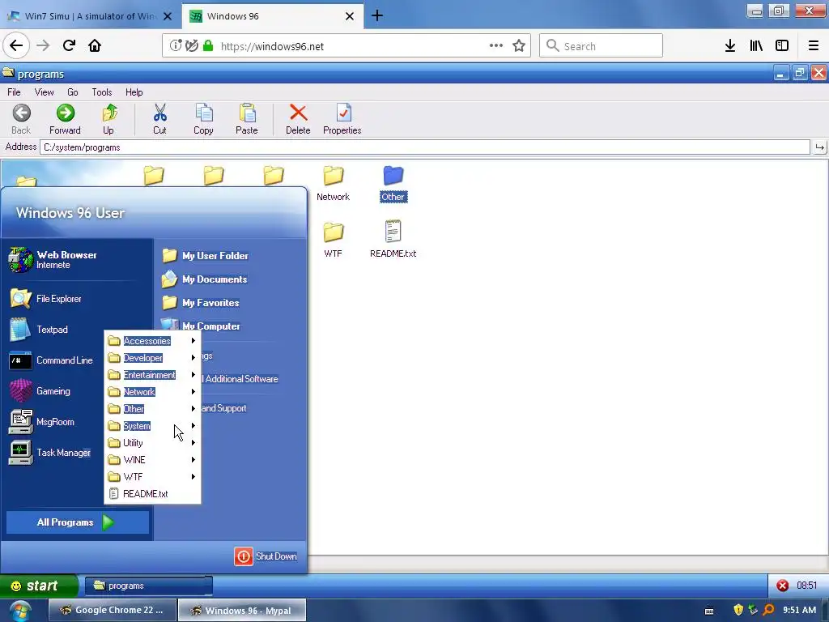Viewport: 829px width, 622px height.
Task: Open the Tools menu
Action: pyautogui.click(x=101, y=92)
